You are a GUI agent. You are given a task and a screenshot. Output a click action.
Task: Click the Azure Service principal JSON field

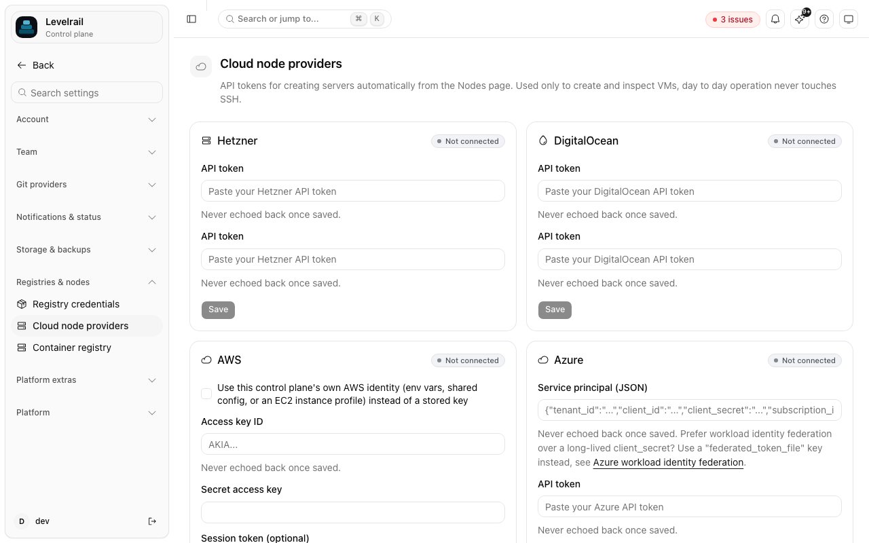pyautogui.click(x=690, y=410)
